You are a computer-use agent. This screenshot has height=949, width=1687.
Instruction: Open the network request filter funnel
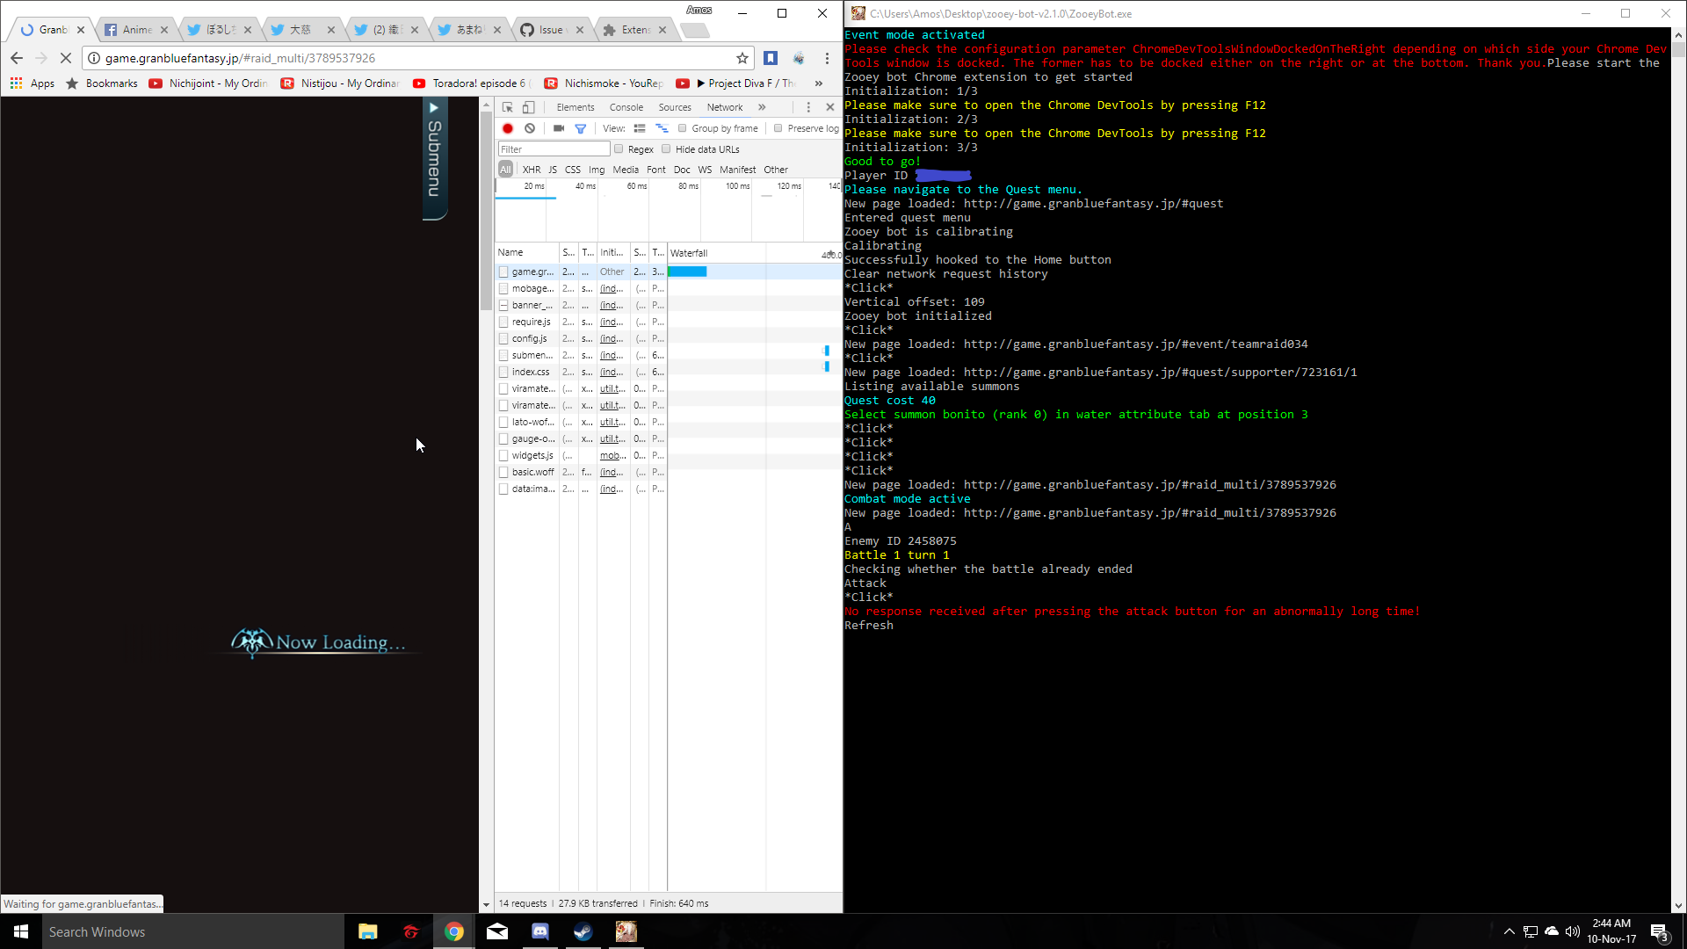coord(580,128)
